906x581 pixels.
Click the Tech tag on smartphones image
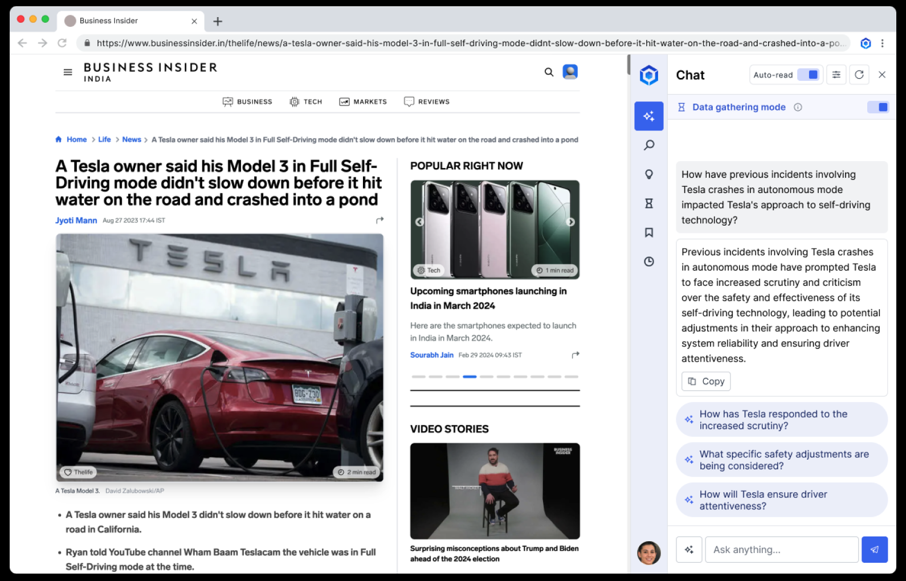point(428,271)
